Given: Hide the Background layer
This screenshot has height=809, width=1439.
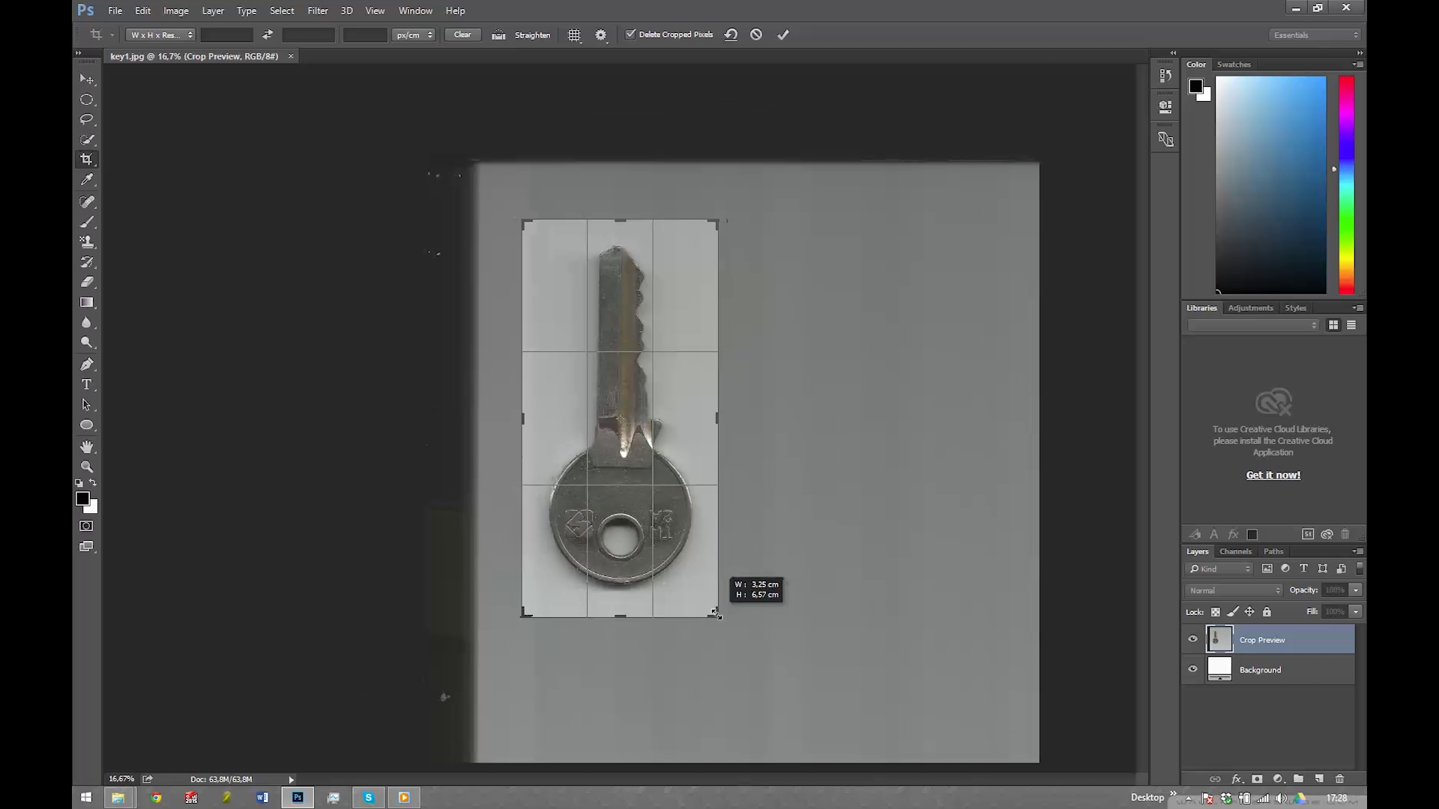Looking at the screenshot, I should [1193, 669].
